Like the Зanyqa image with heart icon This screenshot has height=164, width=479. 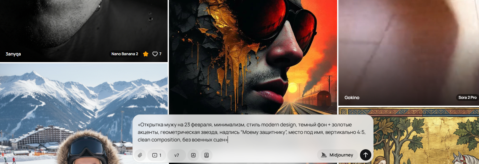click(155, 54)
